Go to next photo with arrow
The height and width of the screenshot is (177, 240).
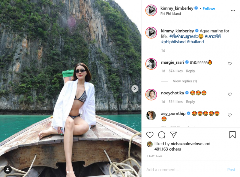click(135, 88)
